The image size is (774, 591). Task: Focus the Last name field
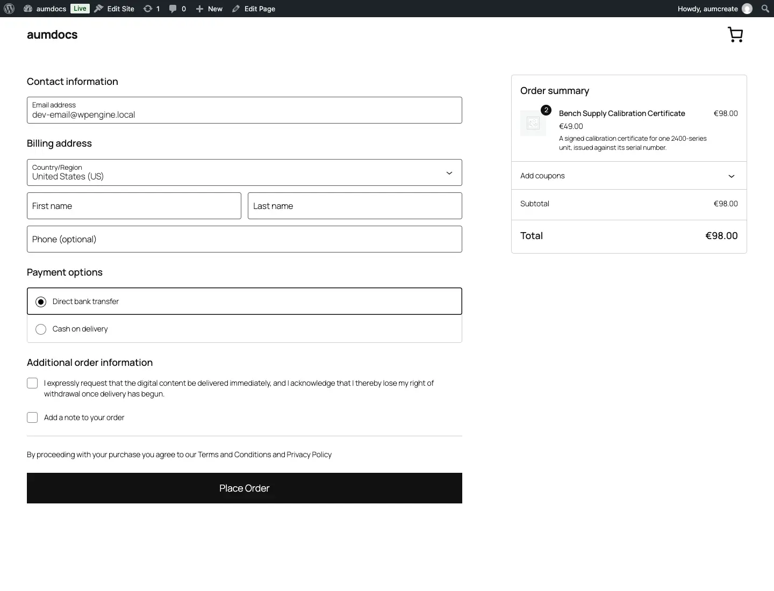[x=355, y=206]
